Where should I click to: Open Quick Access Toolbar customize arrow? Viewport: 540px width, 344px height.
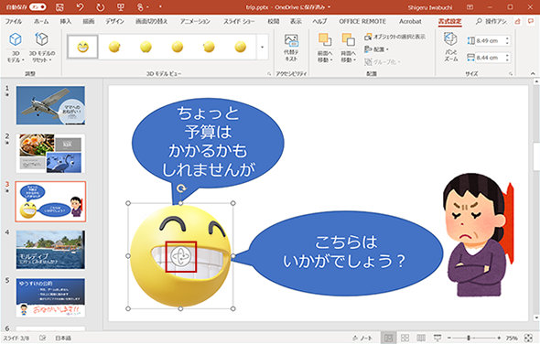160,7
